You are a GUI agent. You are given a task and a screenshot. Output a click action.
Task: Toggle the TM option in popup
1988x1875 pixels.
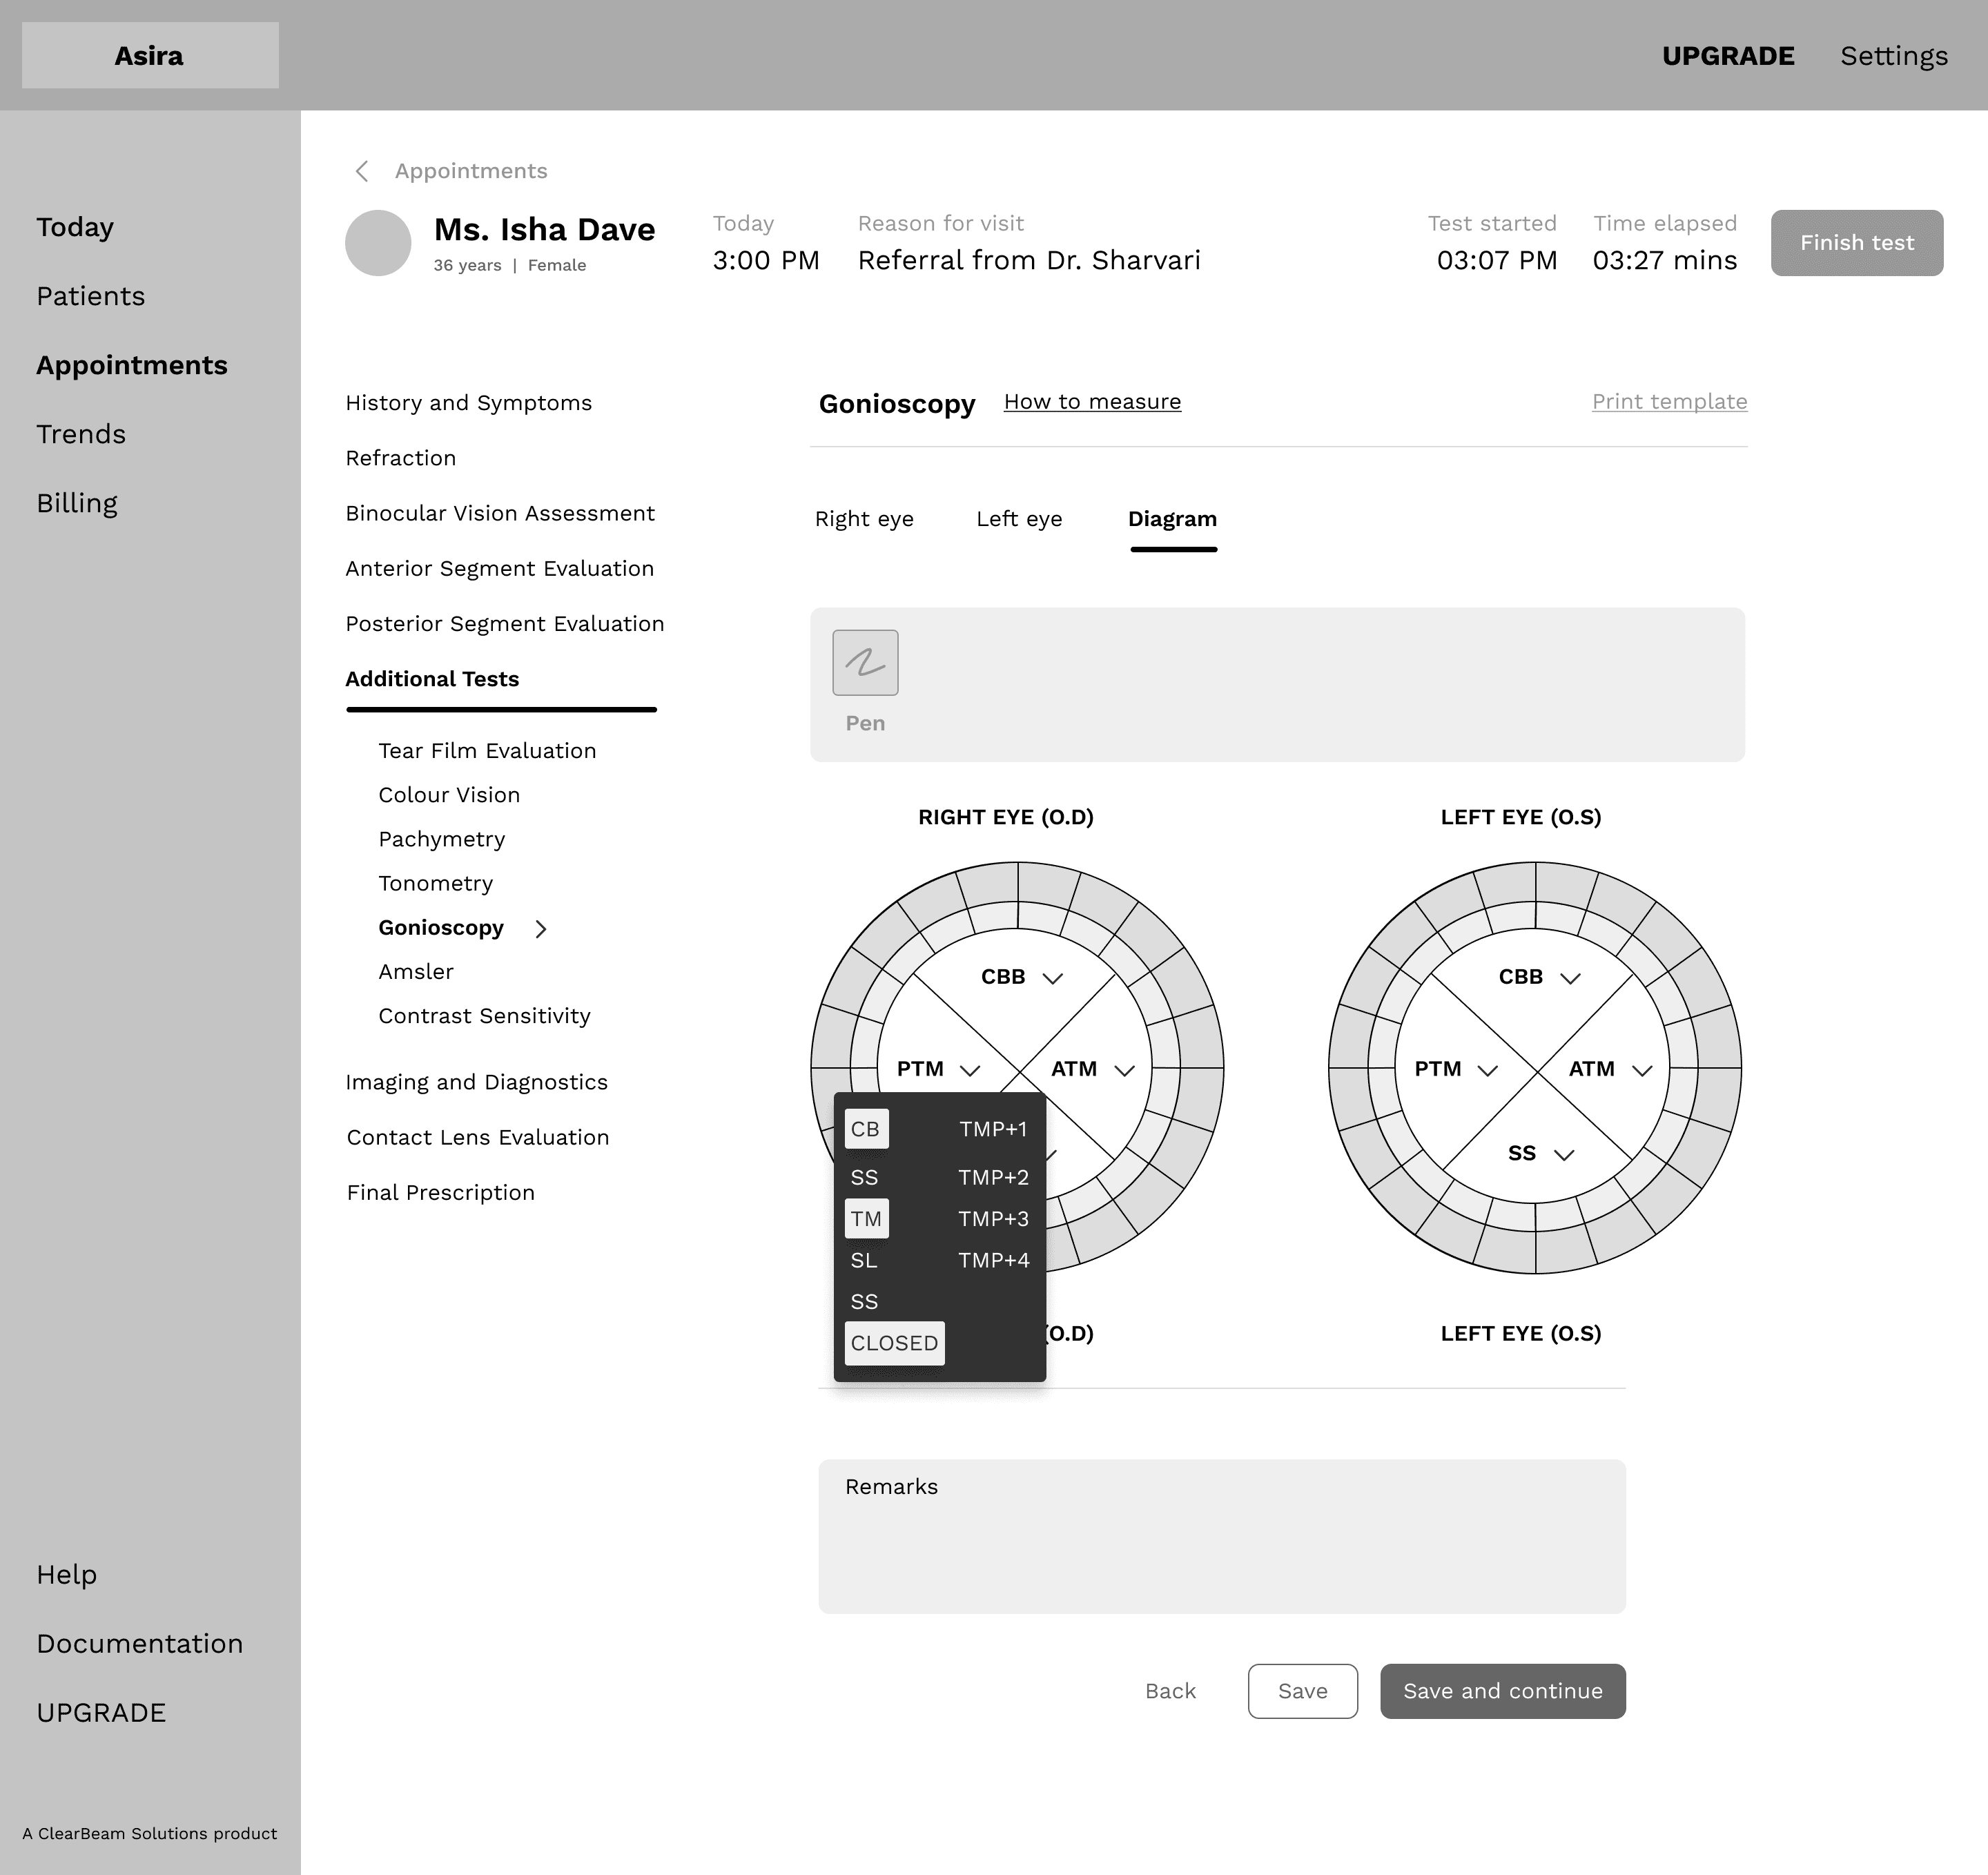click(866, 1219)
